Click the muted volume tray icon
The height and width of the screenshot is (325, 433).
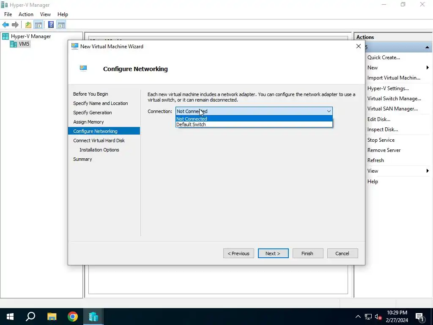pos(378,317)
